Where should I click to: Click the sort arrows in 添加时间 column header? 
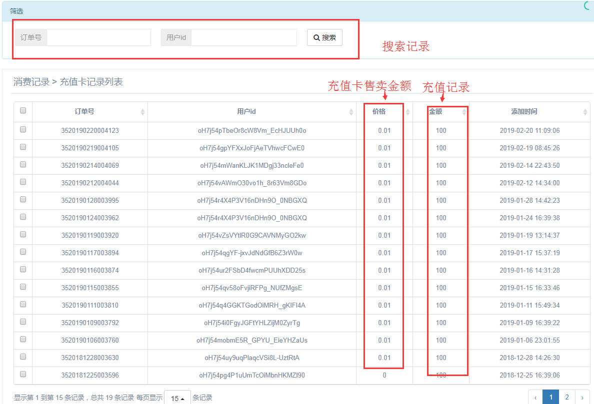(585, 112)
